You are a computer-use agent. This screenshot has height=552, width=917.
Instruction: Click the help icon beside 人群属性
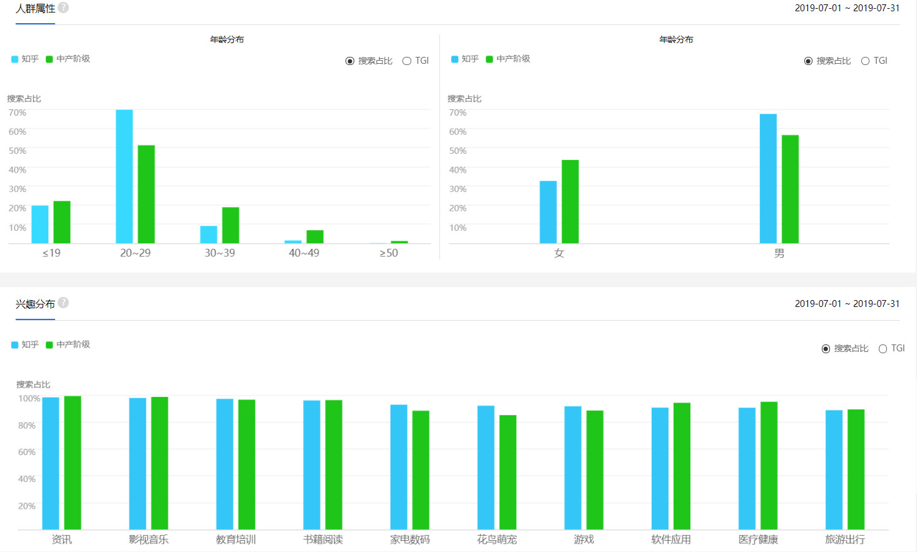click(63, 8)
